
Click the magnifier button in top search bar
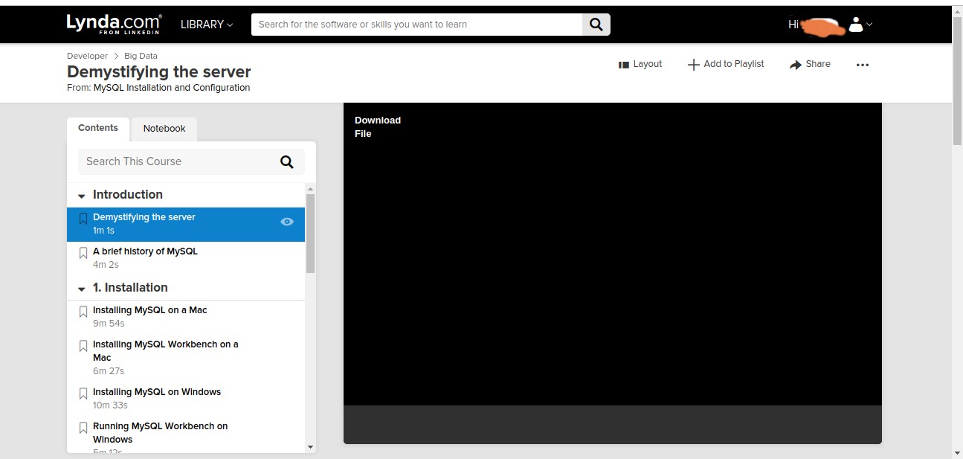tap(596, 25)
